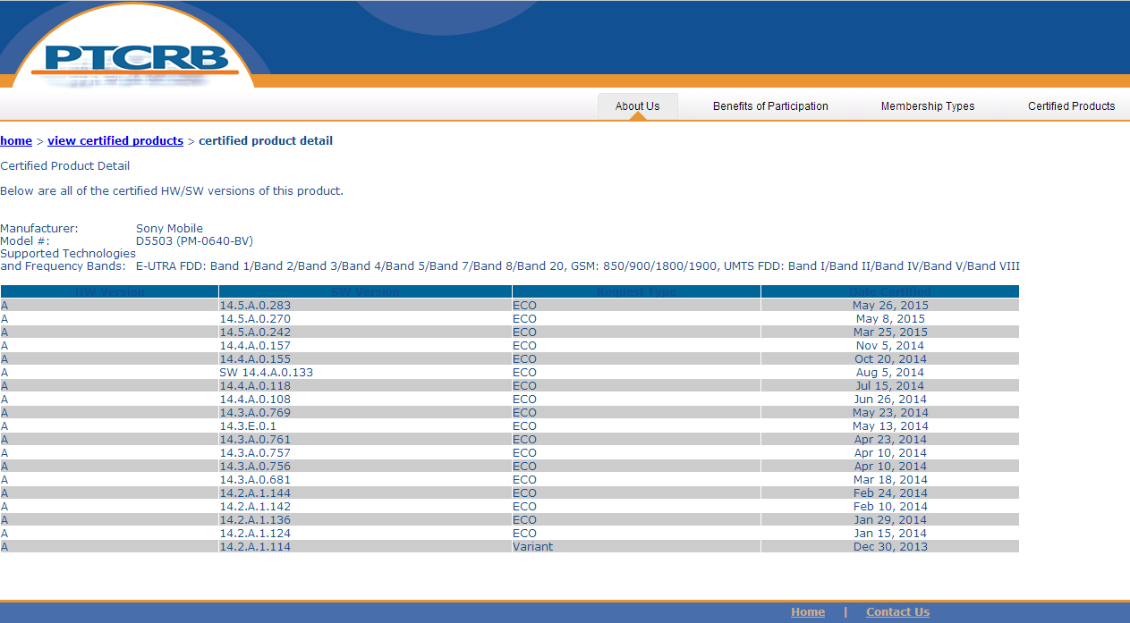This screenshot has width=1130, height=623.
Task: Click the May 13, 2014 date cell
Action: point(890,426)
